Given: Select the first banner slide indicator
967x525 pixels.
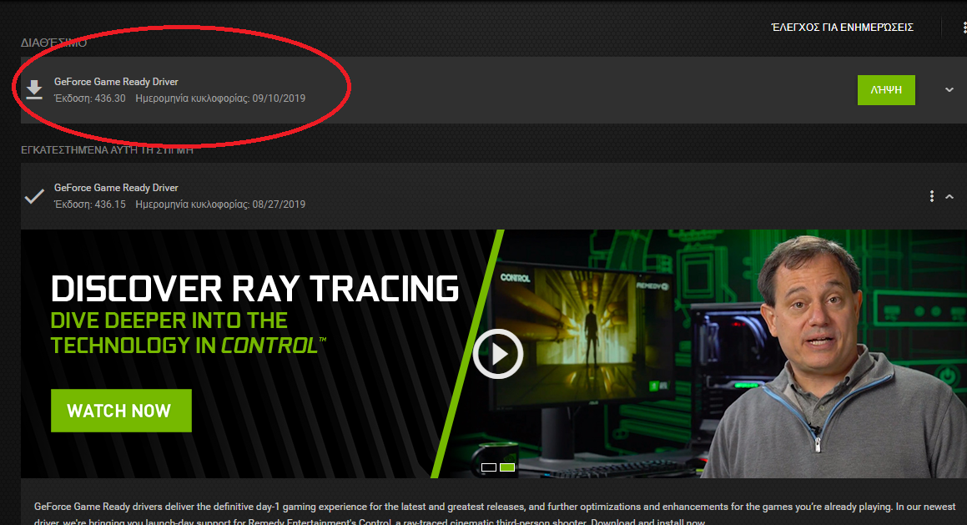Looking at the screenshot, I should pyautogui.click(x=488, y=467).
